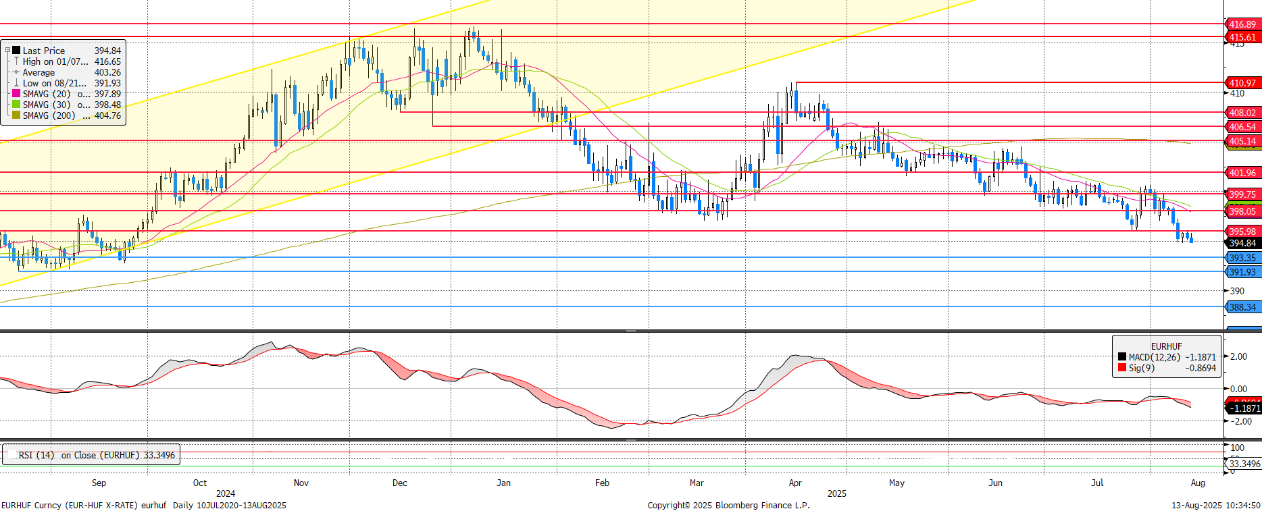The width and height of the screenshot is (1262, 511).
Task: Click the EURHUF title in MACD legend
Action: click(1167, 346)
